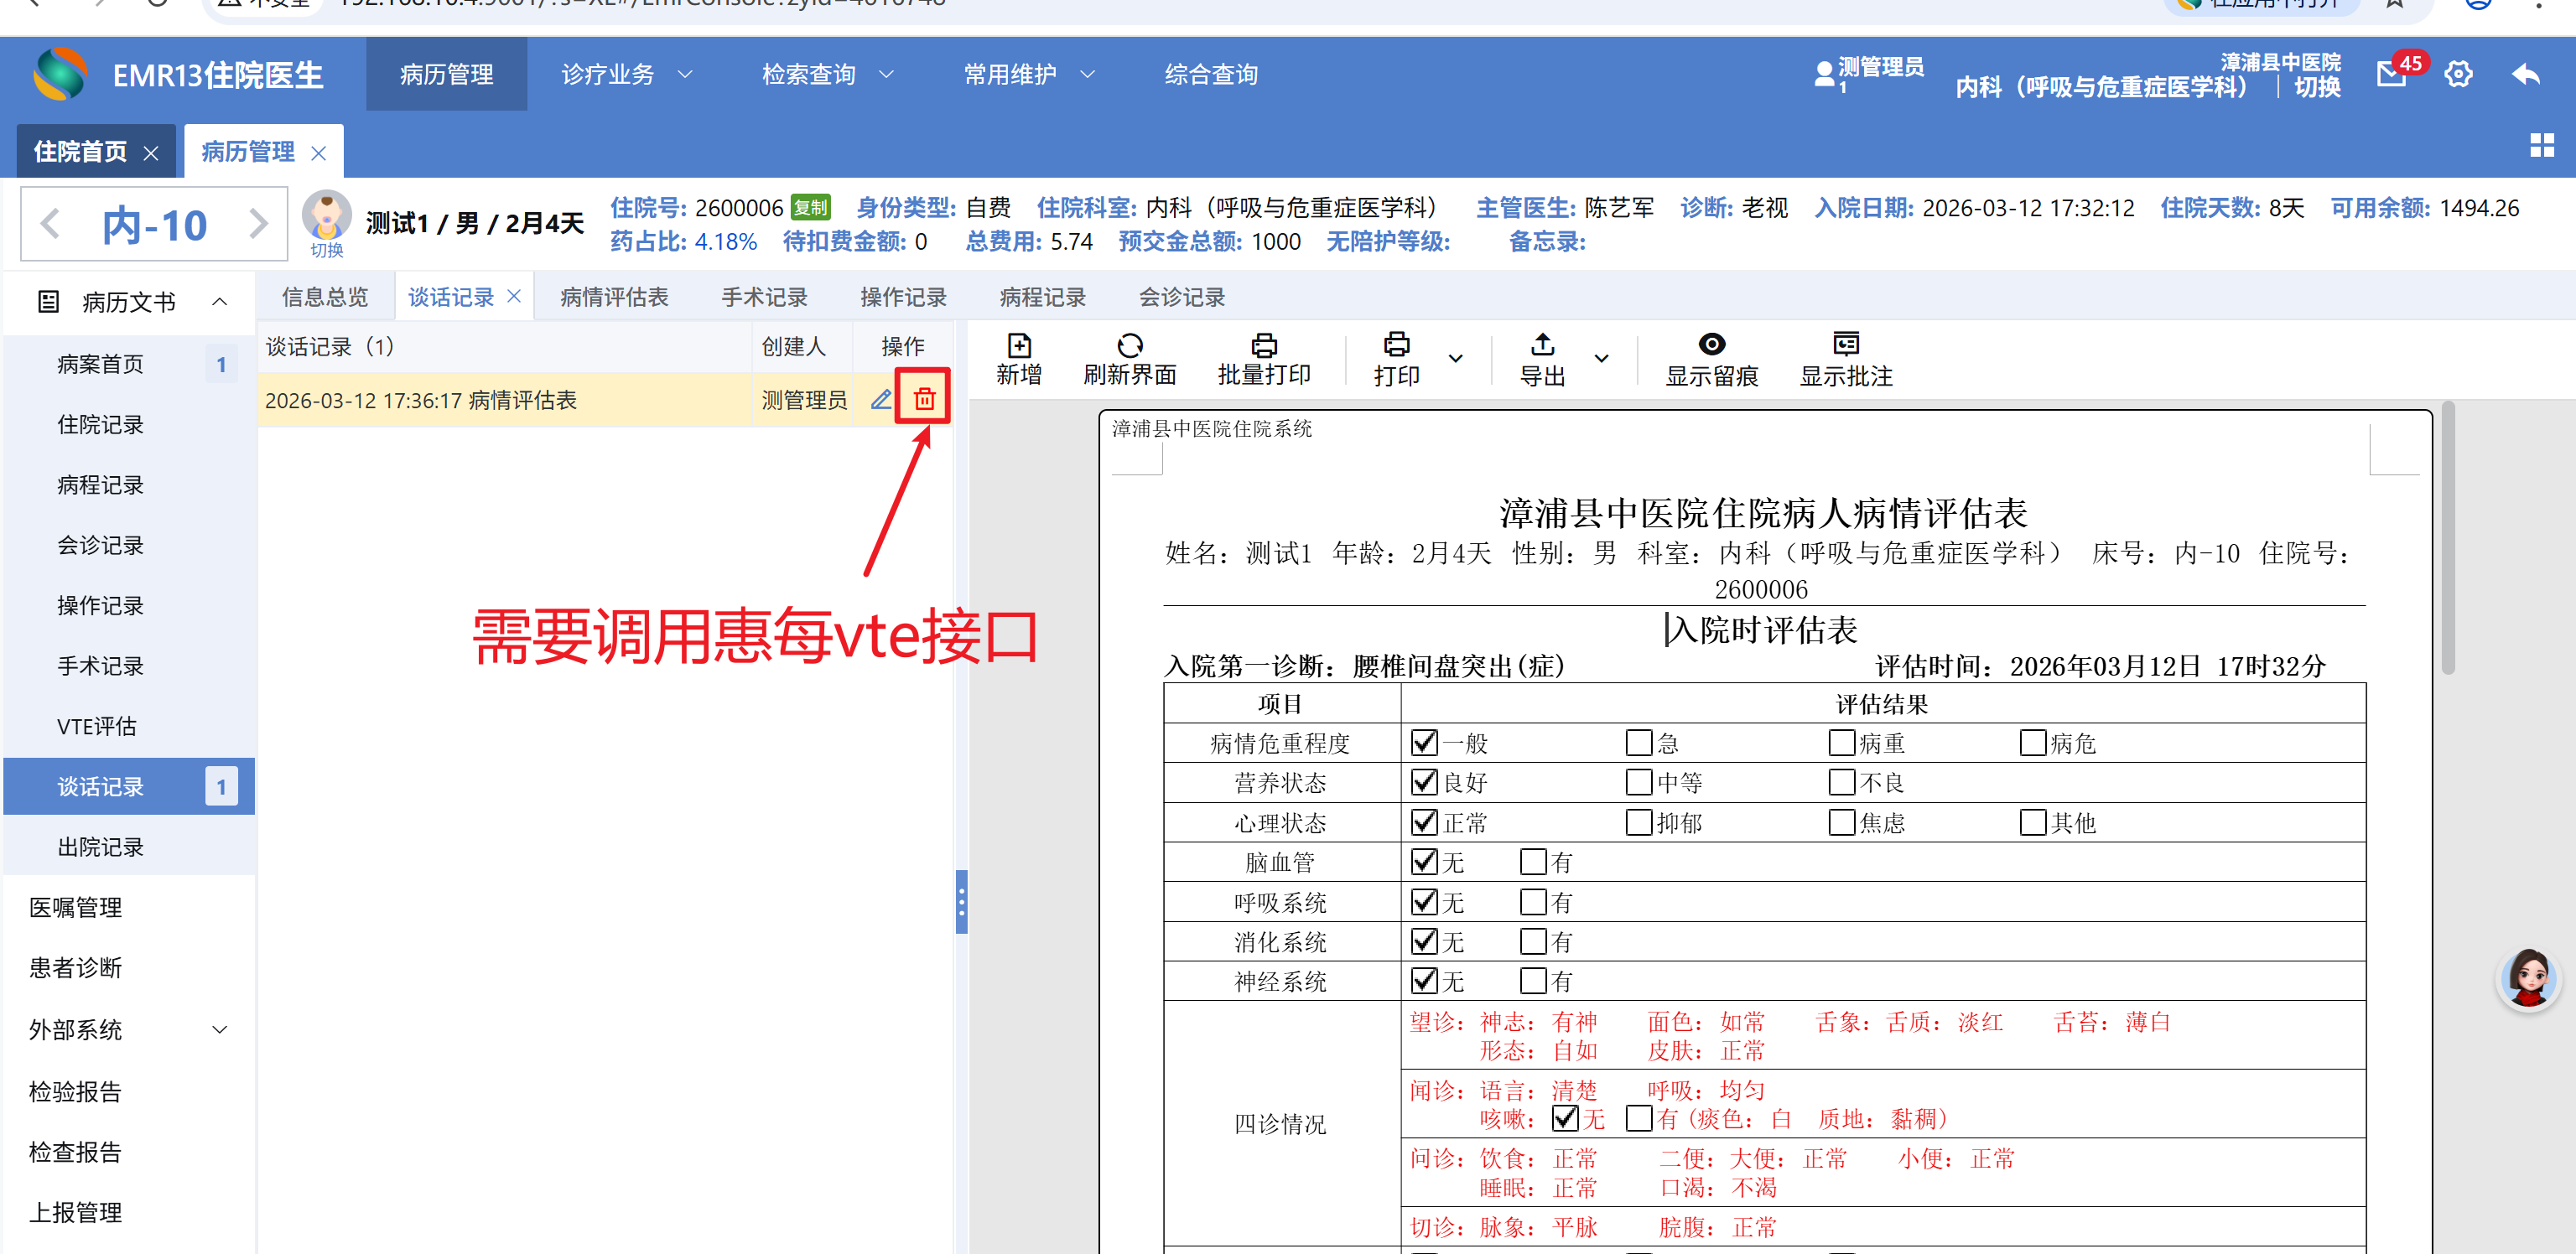The image size is (2576, 1254).
Task: Toggle the 抑郁 checkbox under 心理状态
Action: (x=1638, y=822)
